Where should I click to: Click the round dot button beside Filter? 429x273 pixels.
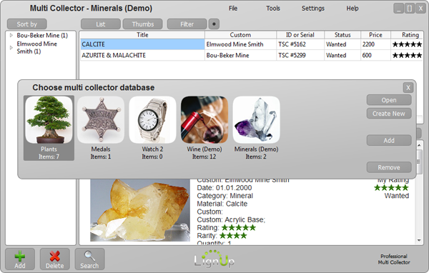click(x=214, y=24)
